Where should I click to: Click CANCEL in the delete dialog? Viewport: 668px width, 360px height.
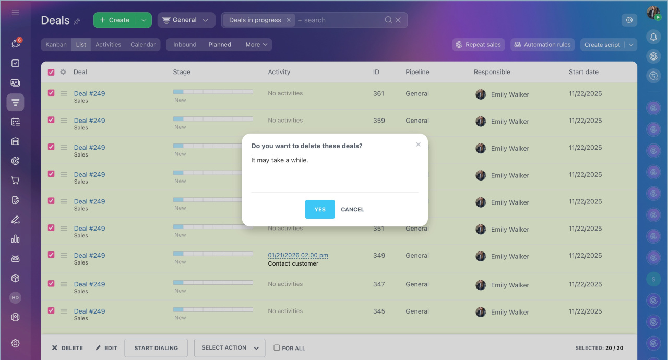[352, 209]
